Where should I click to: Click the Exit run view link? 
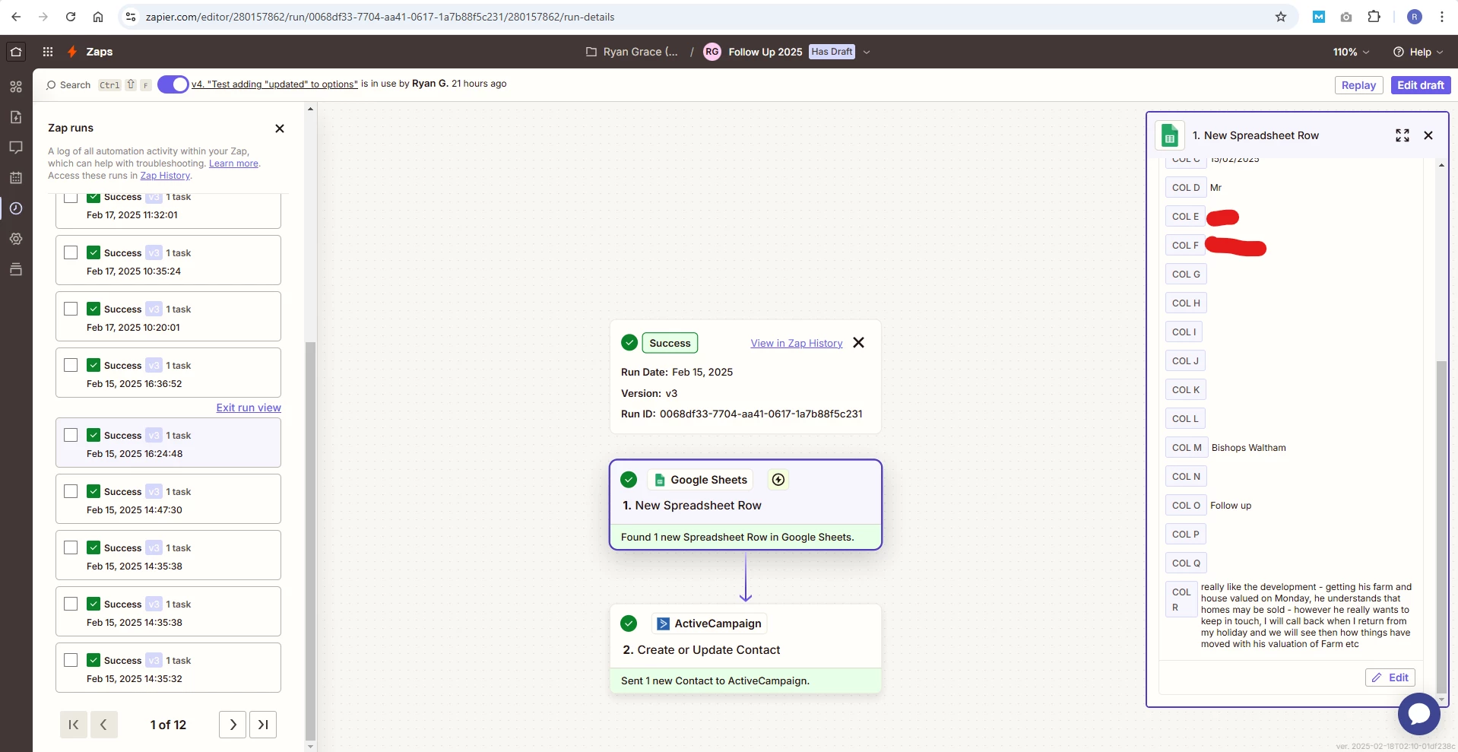(249, 408)
